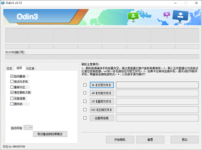Viewport: 202px width, 150px height.
Task: Click the CSC【区域文件】 button
Action: coord(102,110)
